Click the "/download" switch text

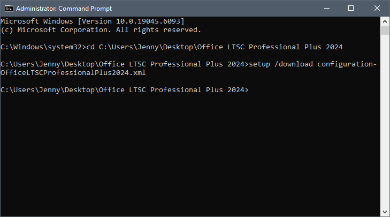coord(294,64)
